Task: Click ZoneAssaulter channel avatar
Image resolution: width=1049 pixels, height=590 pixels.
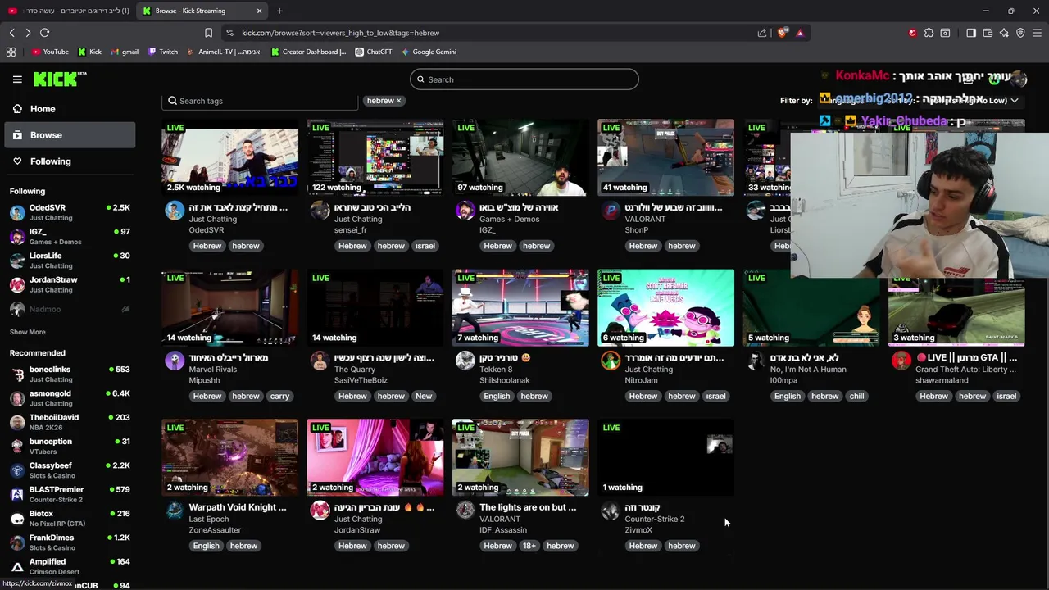Action: [175, 511]
